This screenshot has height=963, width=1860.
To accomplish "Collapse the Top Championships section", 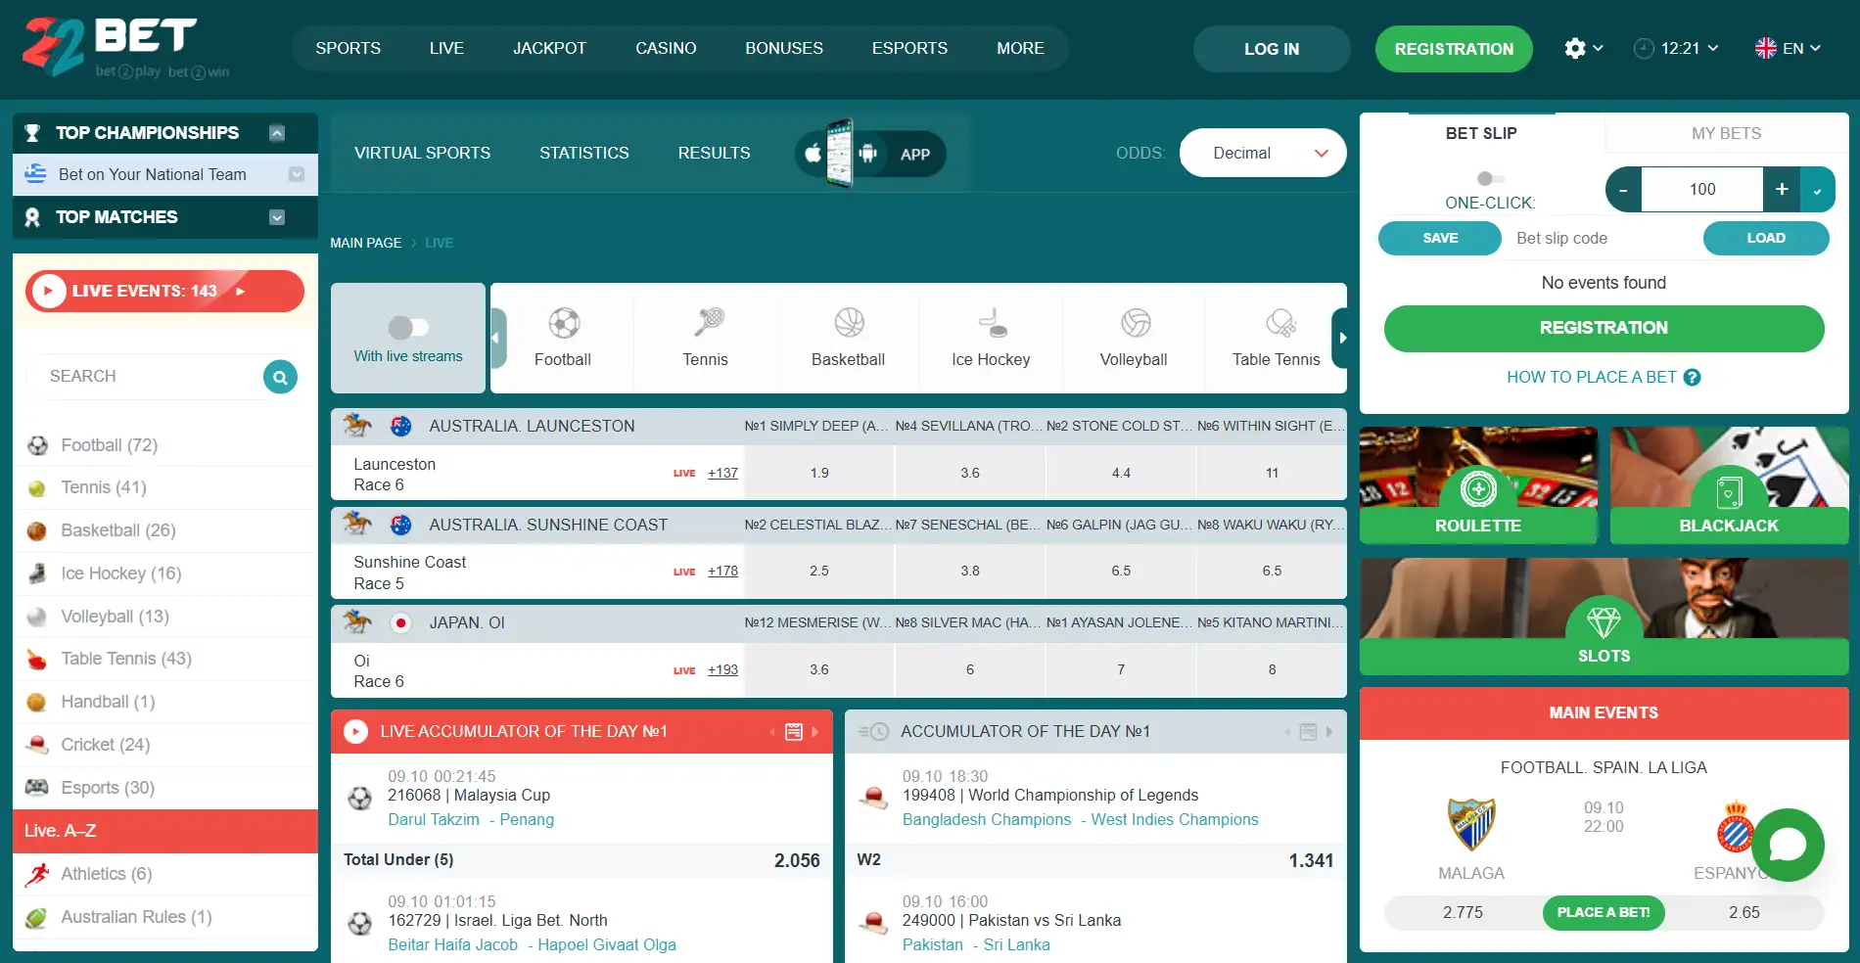I will click(277, 133).
